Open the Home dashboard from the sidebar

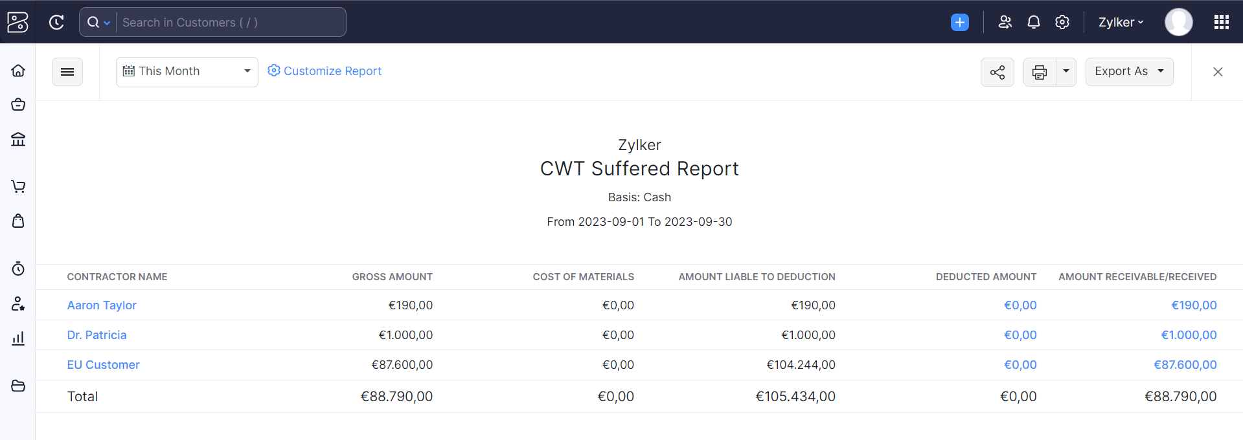point(17,70)
